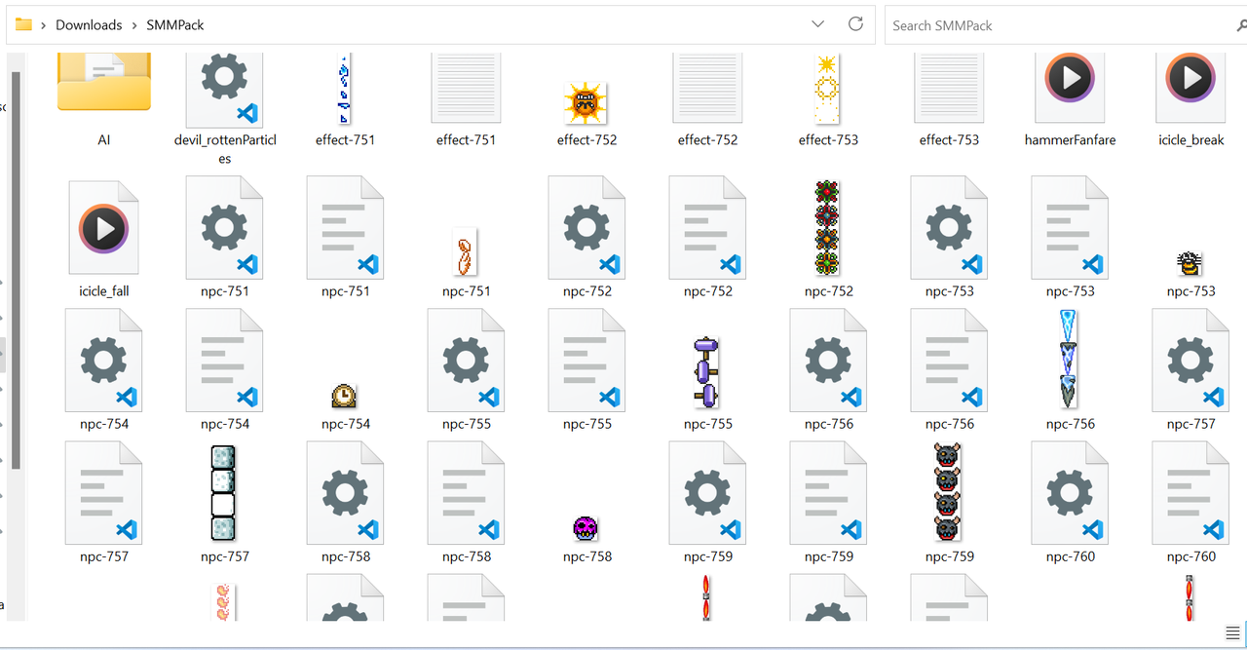Select the effect-753 plain text document
1247x650 pixels.
(949, 88)
